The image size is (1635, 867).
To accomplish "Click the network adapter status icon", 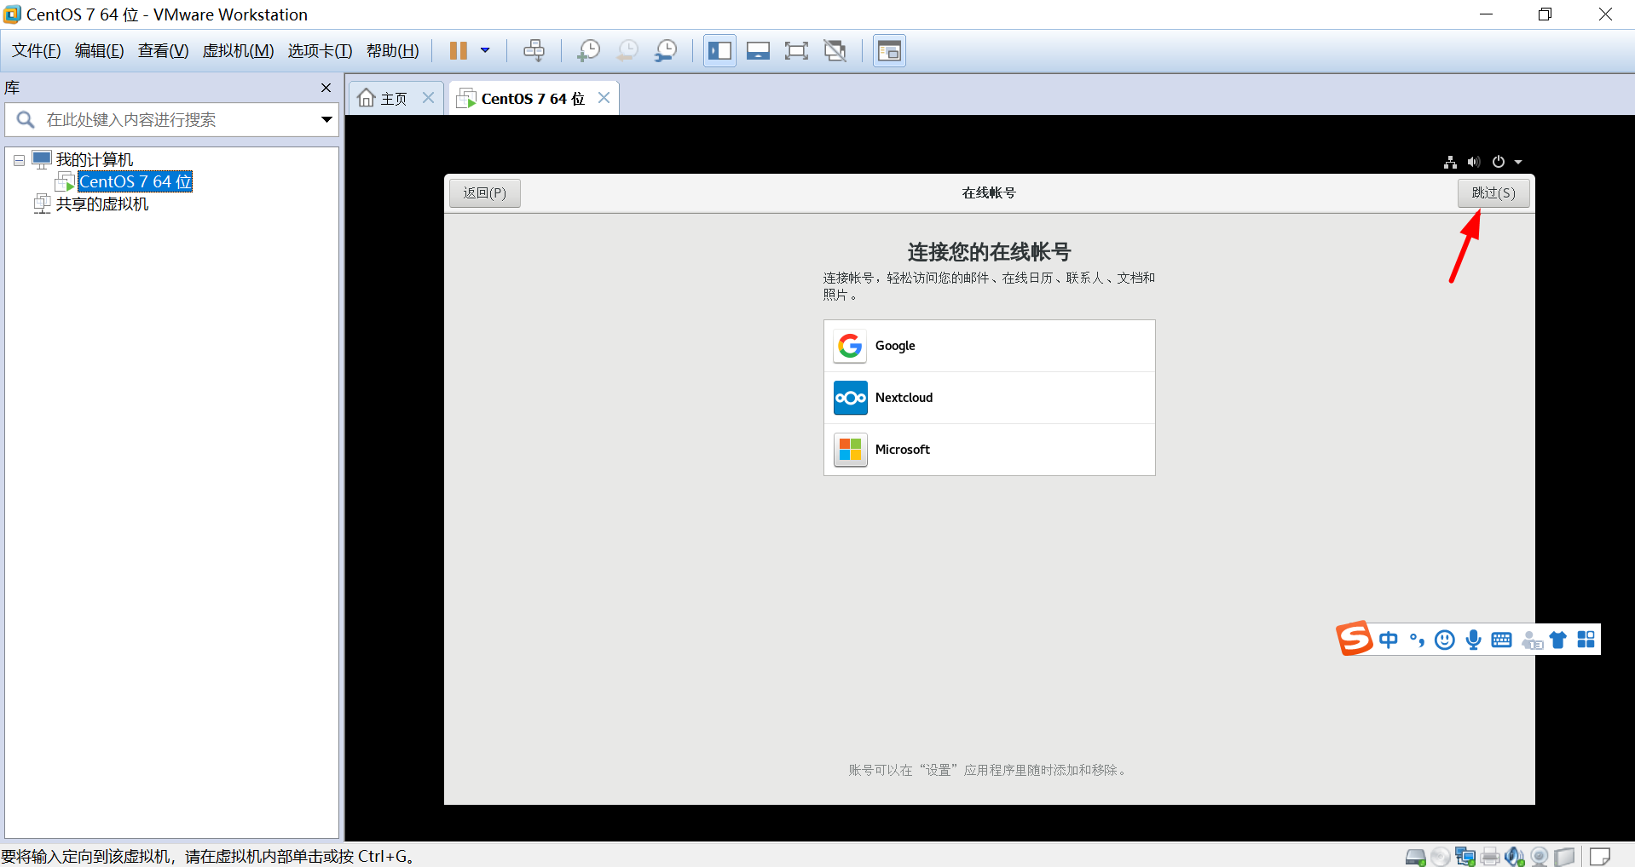I will pyautogui.click(x=1465, y=858).
